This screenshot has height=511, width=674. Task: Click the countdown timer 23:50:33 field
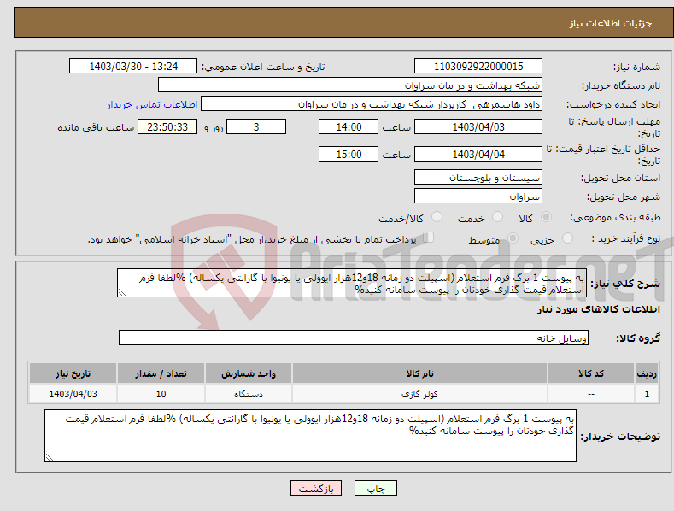[x=167, y=126]
